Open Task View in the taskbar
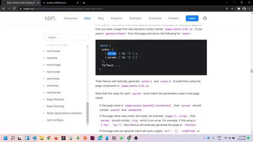The image size is (253, 142). pos(20,138)
